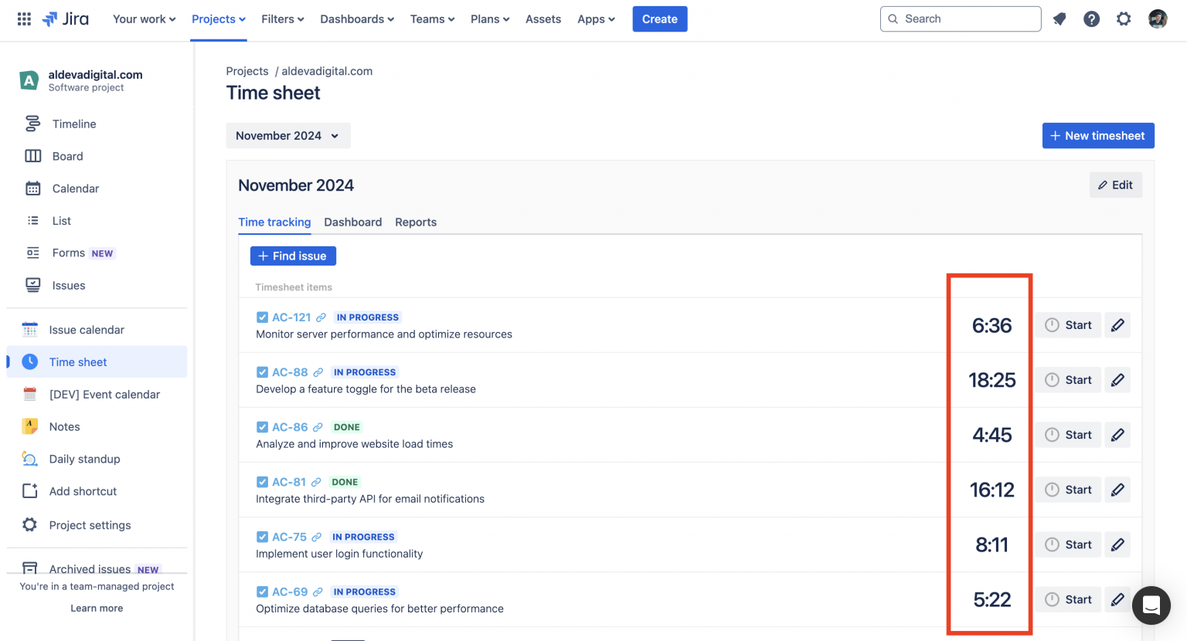Viewport: 1187px width, 641px height.
Task: Start the timer for AC-69
Action: tap(1069, 599)
